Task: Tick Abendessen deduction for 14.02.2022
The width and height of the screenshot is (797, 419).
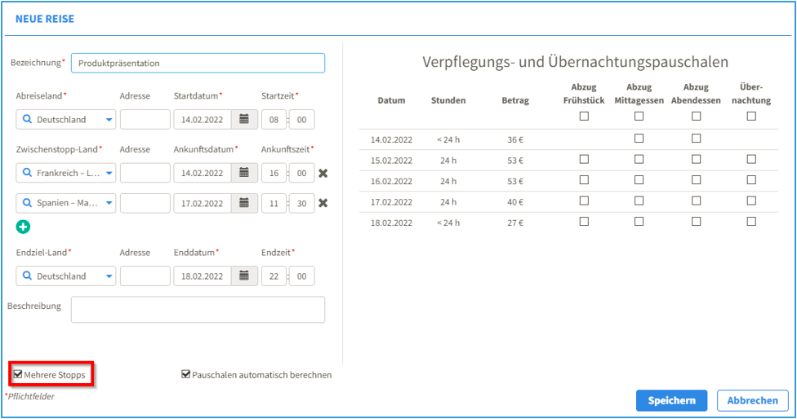Action: point(696,139)
